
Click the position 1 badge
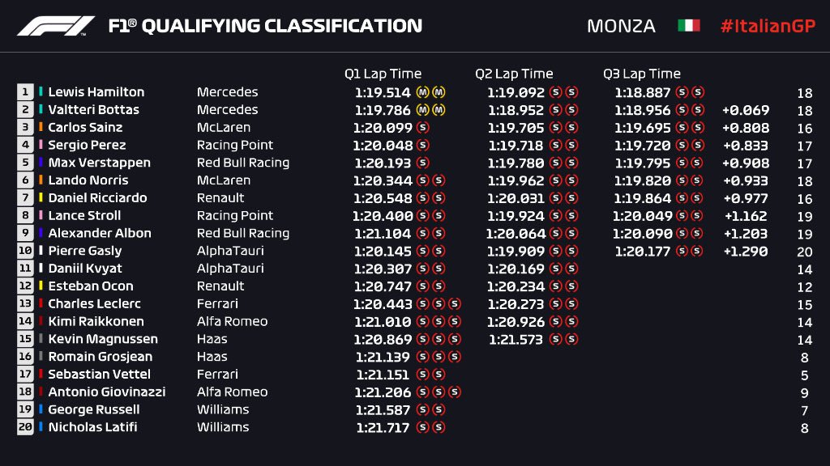pos(25,92)
